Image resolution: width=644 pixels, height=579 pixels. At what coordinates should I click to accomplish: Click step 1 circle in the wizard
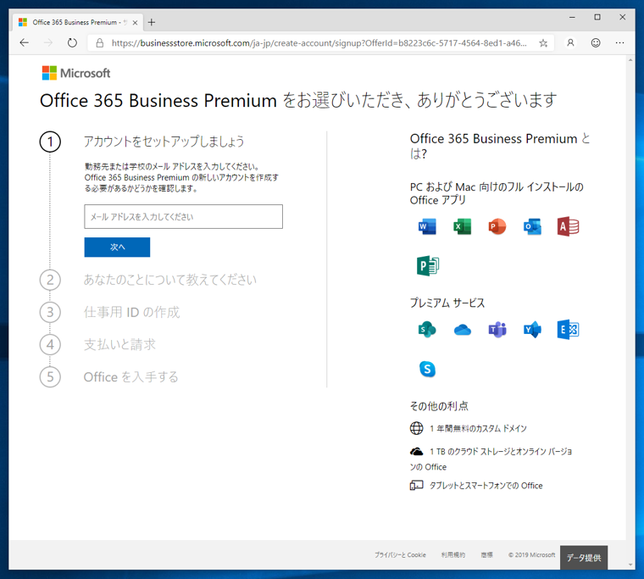click(x=50, y=142)
